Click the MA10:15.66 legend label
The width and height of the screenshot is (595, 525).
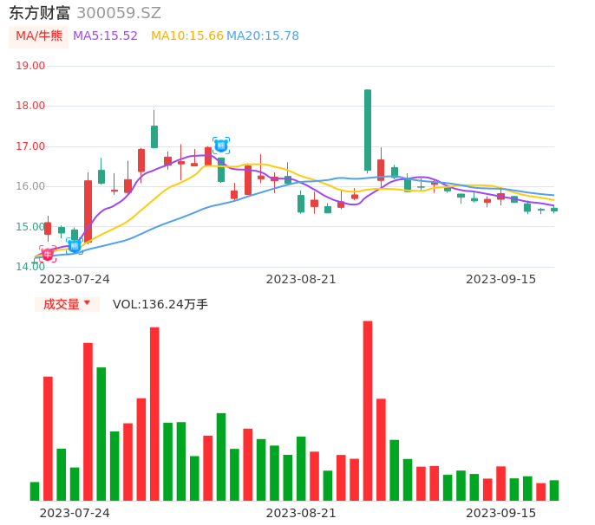coord(187,36)
